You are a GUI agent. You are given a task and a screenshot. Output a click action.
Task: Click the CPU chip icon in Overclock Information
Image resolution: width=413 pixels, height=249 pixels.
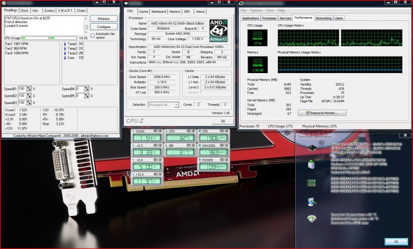click(x=312, y=148)
